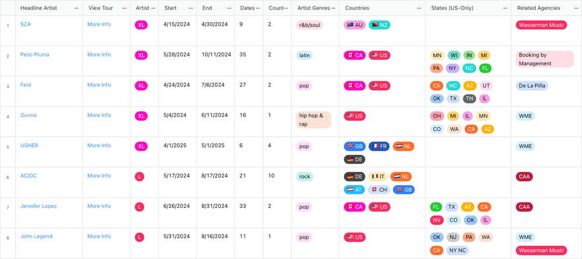Click the US country tag in Gunna row

click(355, 116)
